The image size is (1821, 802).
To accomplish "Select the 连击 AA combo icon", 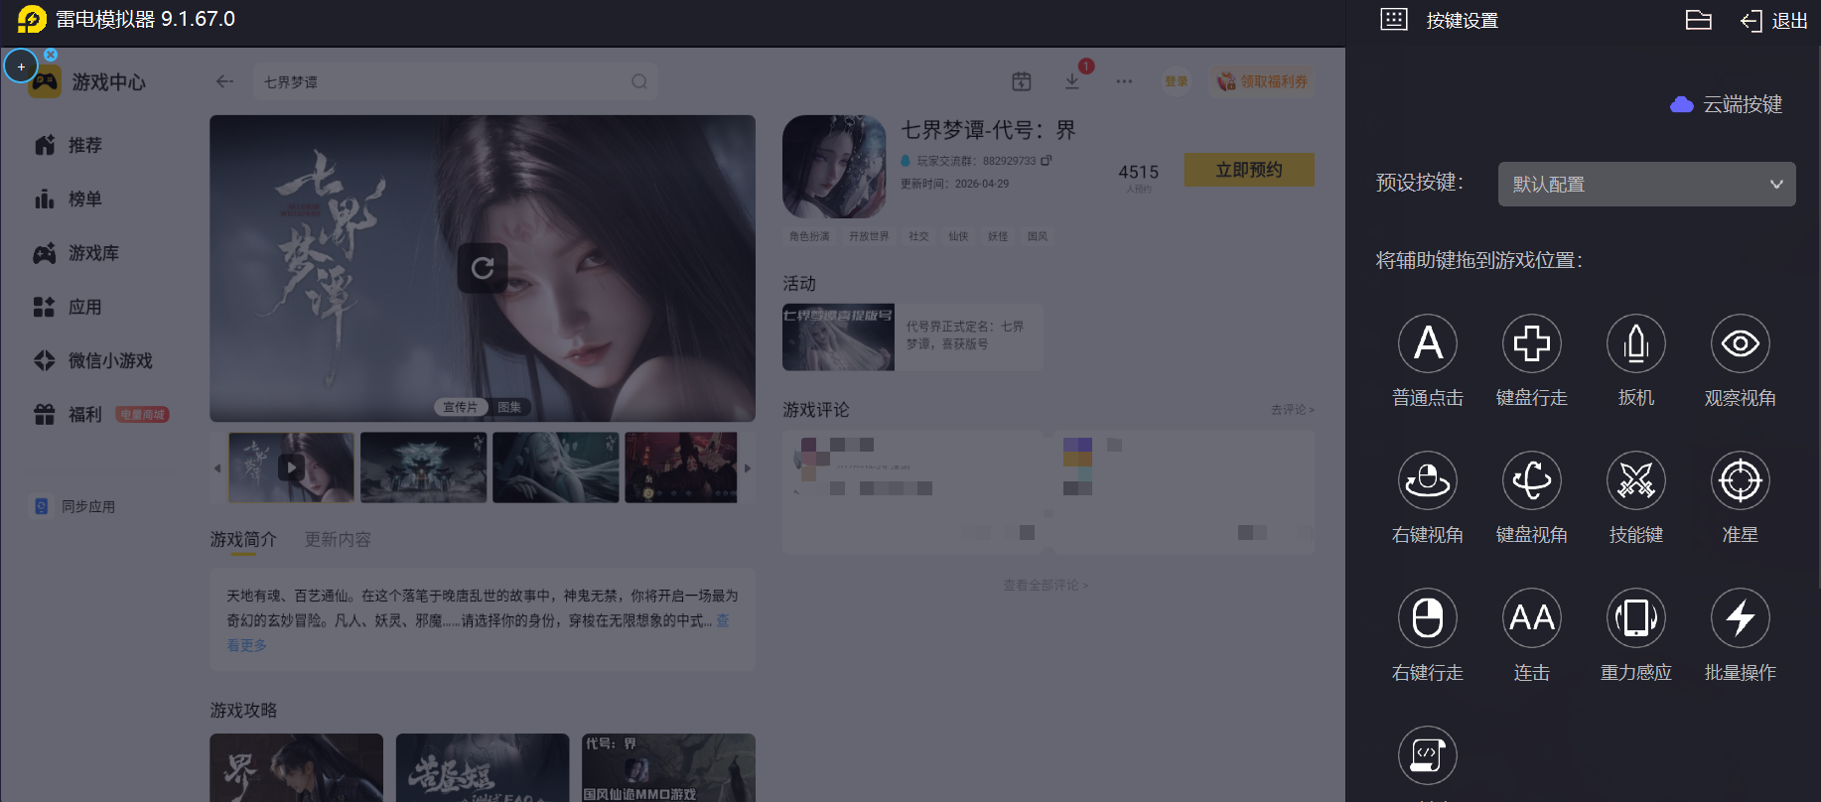I will pyautogui.click(x=1531, y=617).
